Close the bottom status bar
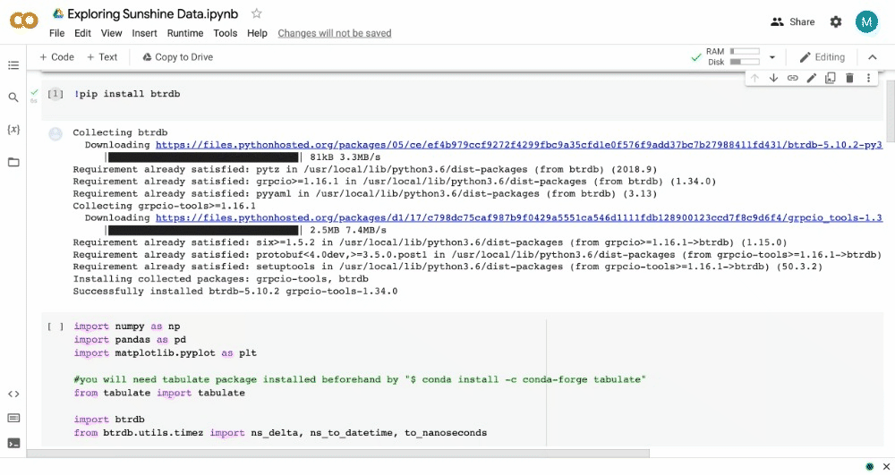Screen dimensions: 895x475 coord(886,466)
